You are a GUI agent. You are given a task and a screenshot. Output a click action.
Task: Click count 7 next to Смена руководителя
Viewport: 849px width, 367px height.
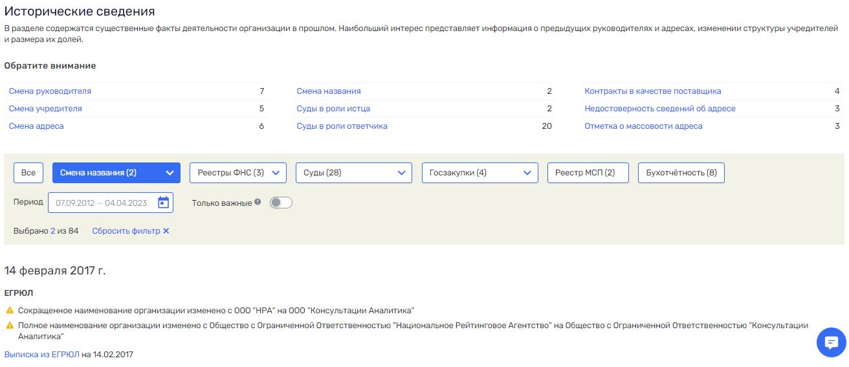tap(261, 91)
